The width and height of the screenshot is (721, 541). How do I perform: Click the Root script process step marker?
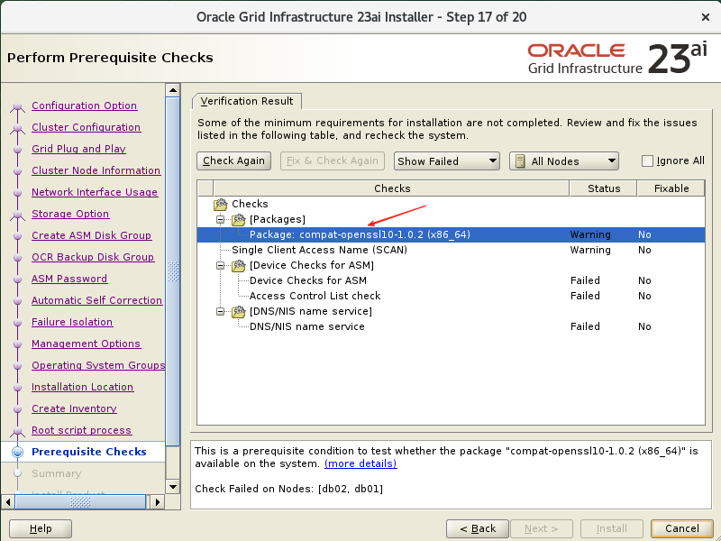(x=17, y=431)
